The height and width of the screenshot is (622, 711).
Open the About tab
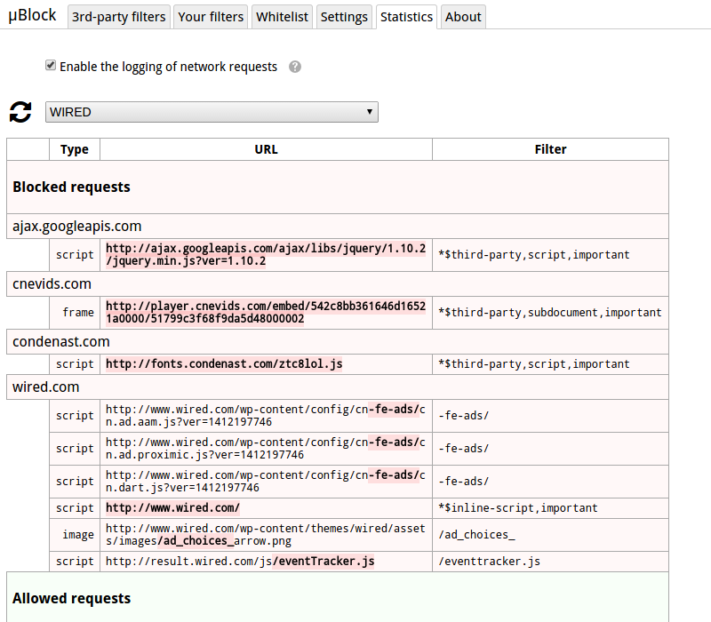463,17
